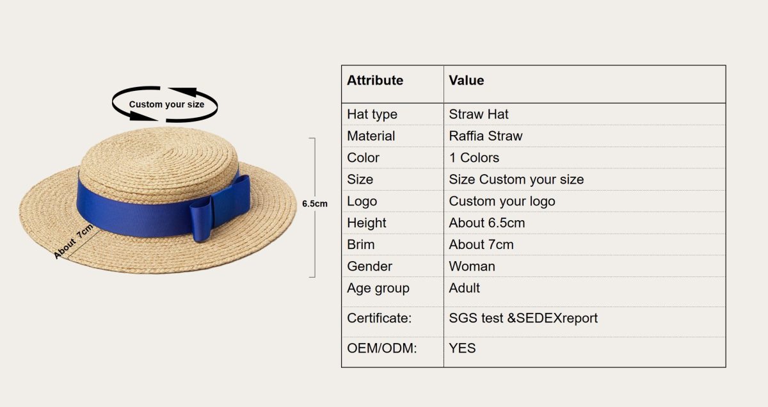Select the 'Value' column header
The width and height of the screenshot is (768, 407).
tap(466, 81)
